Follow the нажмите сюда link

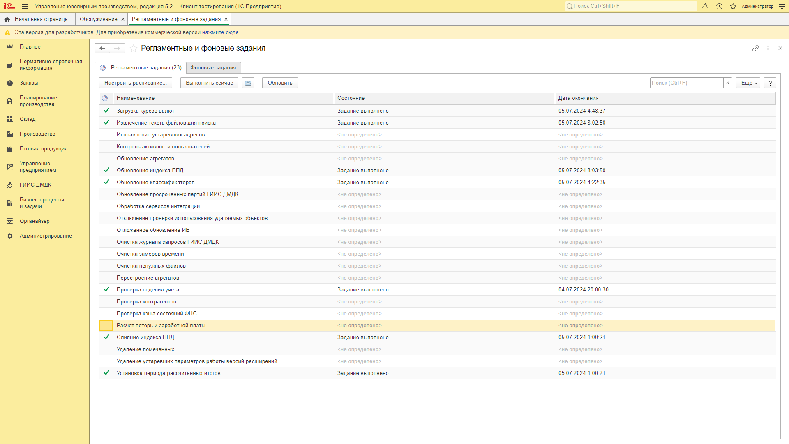pos(220,32)
